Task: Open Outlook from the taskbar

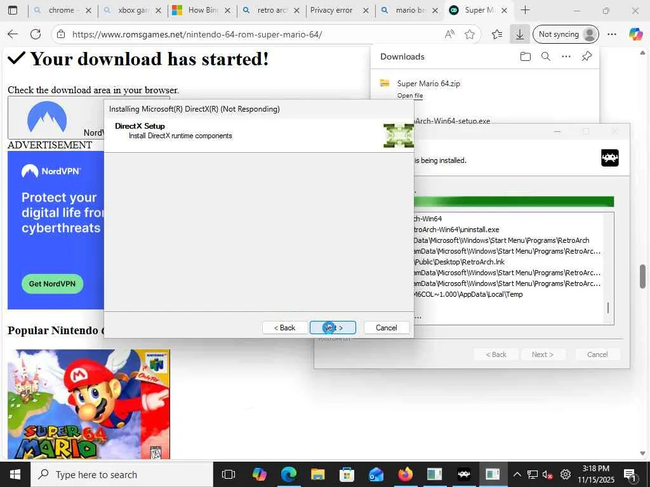Action: (376, 474)
